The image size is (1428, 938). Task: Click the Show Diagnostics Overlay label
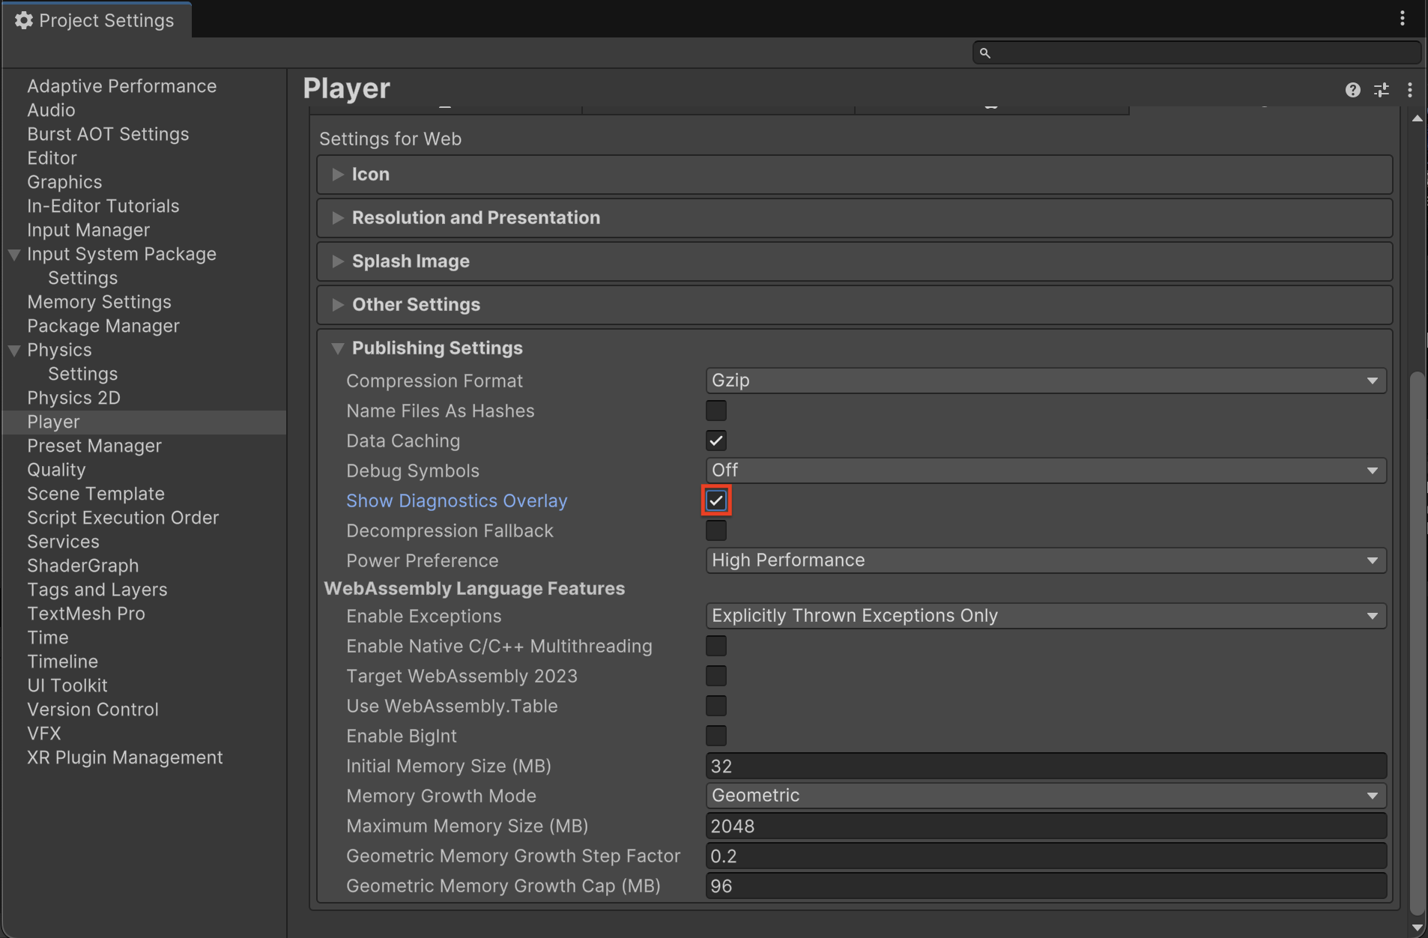[456, 500]
